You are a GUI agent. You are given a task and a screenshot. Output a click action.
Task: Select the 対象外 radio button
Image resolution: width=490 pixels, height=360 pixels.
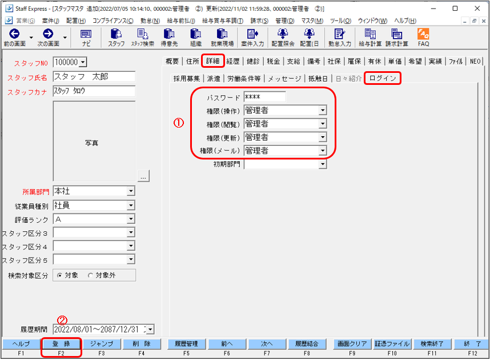click(90, 276)
